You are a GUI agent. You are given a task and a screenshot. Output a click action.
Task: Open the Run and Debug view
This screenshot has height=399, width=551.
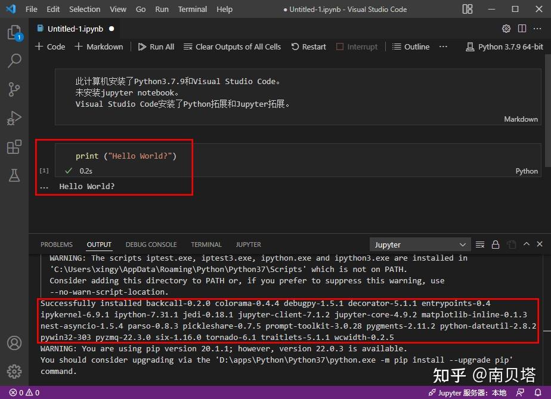point(15,117)
